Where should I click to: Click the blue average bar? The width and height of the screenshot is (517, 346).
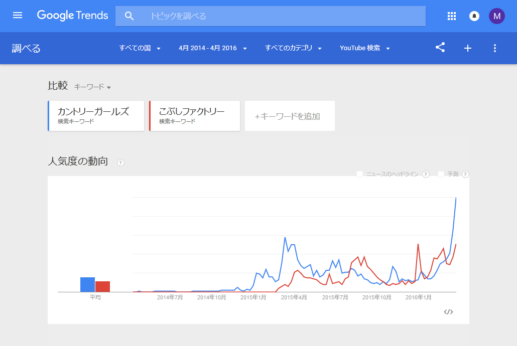[87, 285]
